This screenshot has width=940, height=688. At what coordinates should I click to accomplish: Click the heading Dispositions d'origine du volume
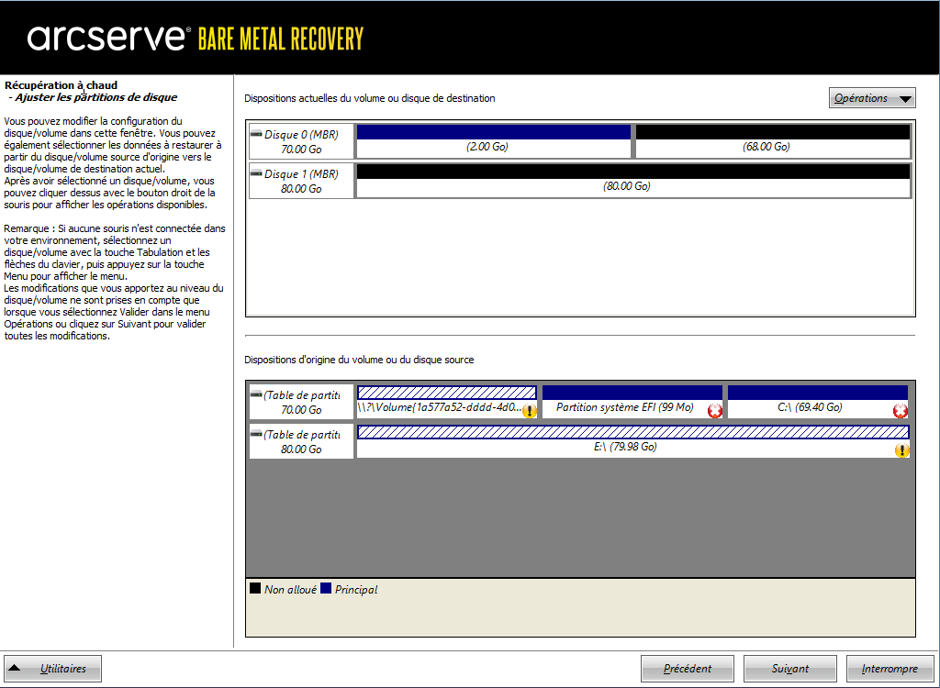[359, 360]
